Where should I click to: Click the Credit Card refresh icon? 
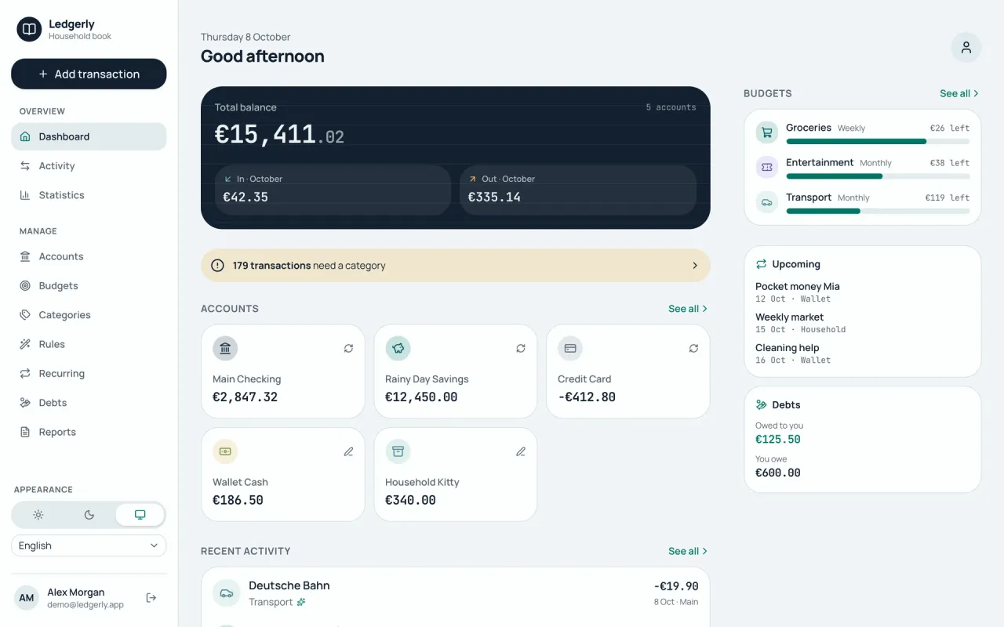click(x=693, y=348)
